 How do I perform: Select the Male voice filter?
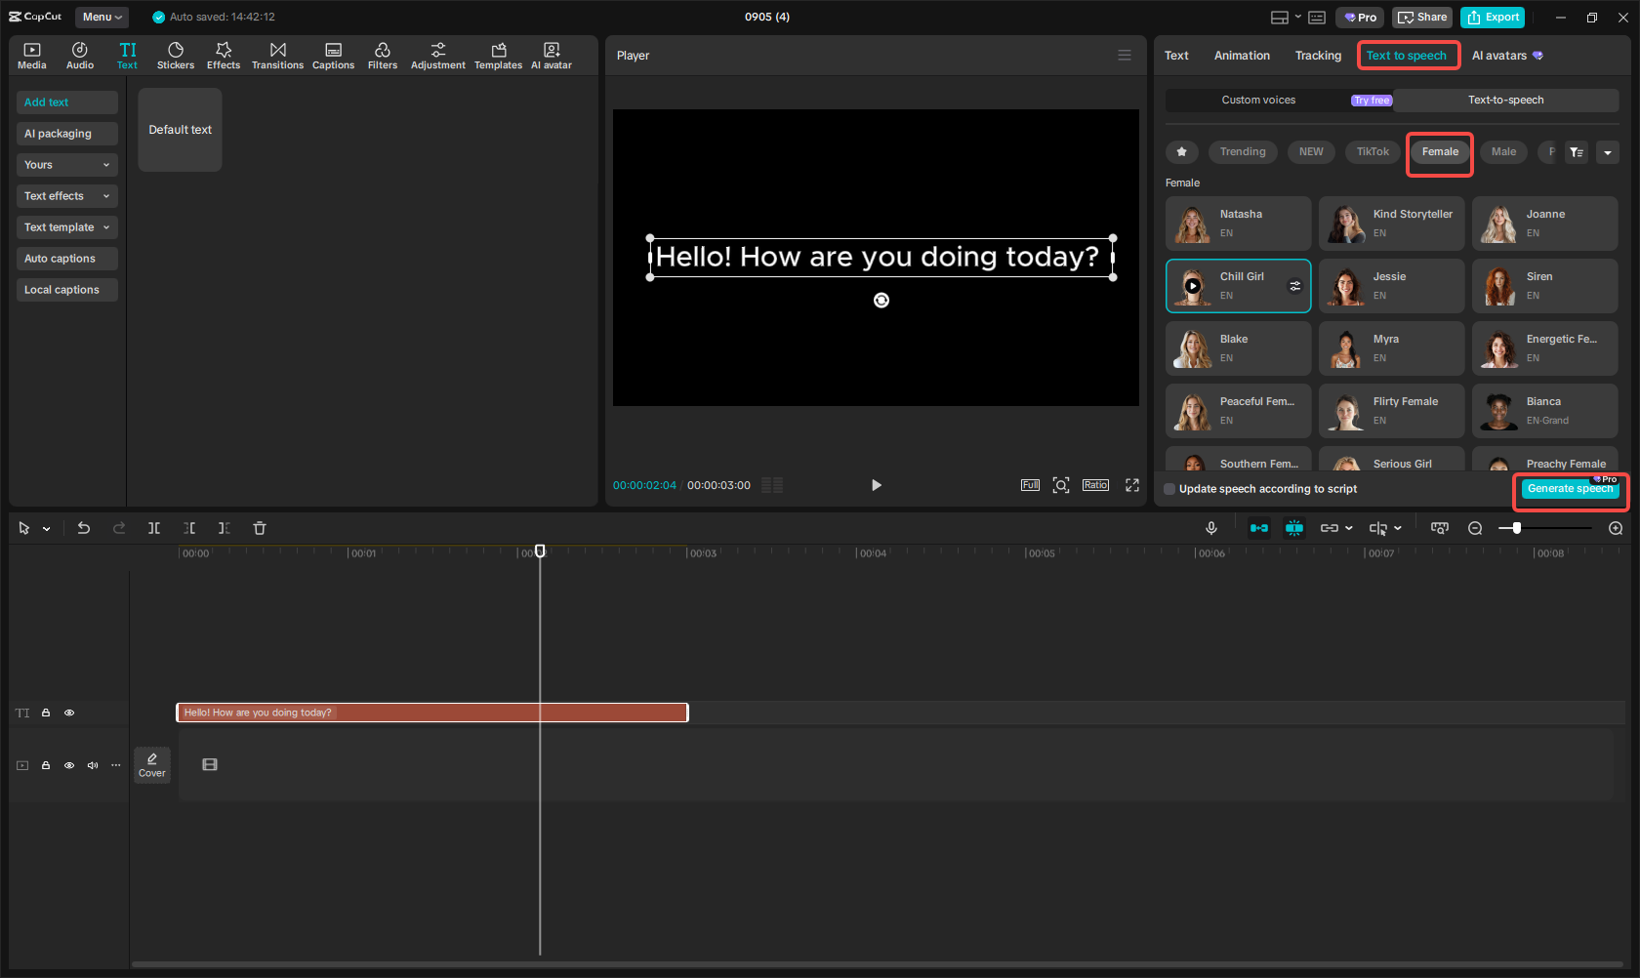click(1503, 152)
